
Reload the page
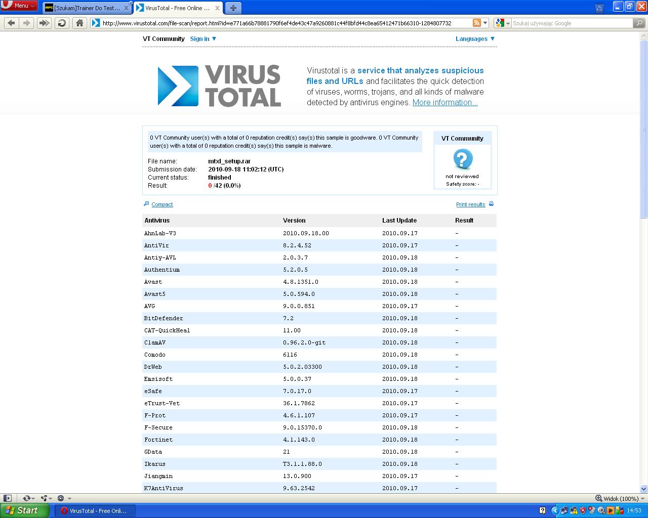62,23
